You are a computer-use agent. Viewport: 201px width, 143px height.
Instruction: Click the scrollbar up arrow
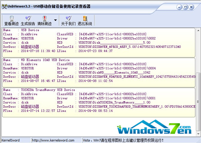198,31
